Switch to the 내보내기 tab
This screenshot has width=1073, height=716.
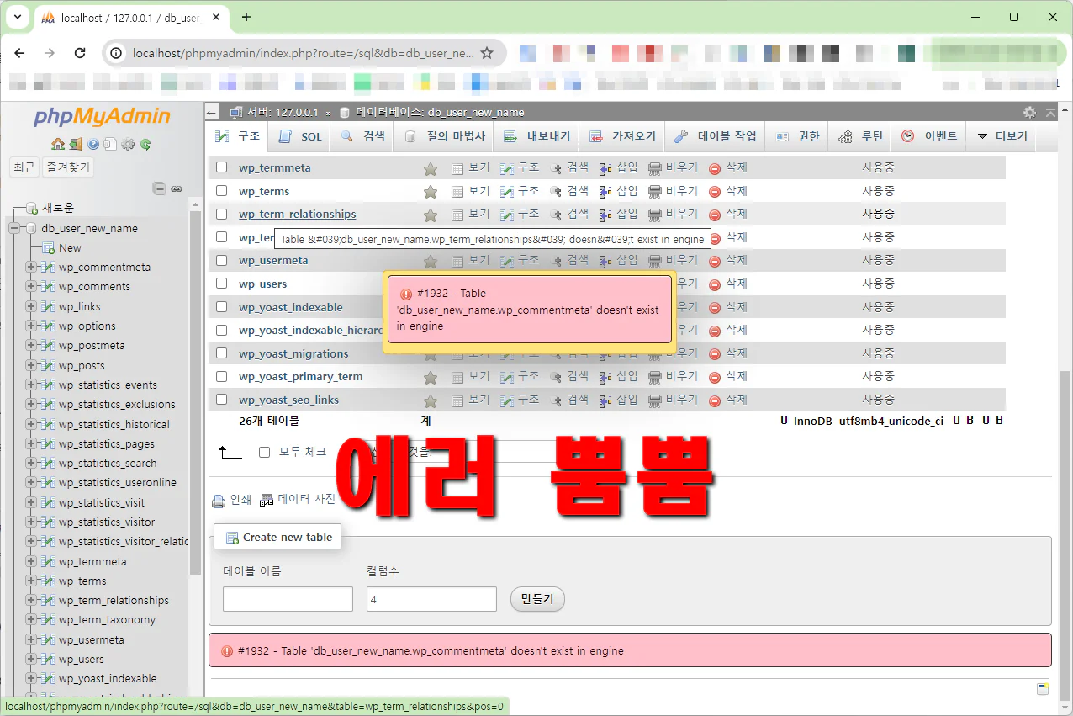click(x=537, y=136)
